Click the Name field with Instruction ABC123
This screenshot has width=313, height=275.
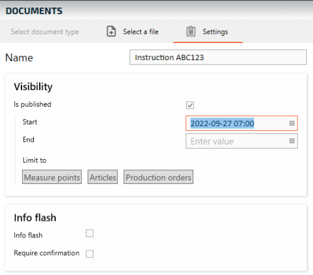(x=218, y=57)
